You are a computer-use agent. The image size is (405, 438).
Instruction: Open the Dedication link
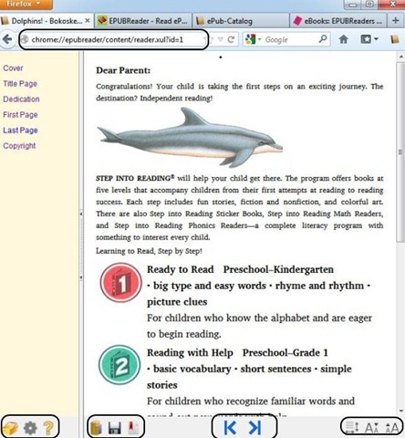pos(21,99)
